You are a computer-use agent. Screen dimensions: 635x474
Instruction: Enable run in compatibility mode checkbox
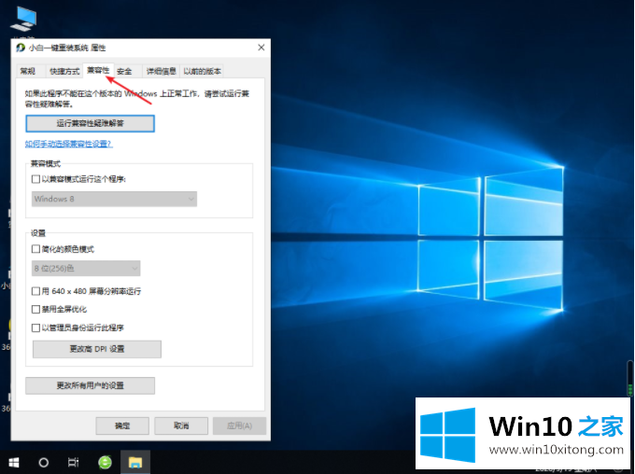click(35, 179)
